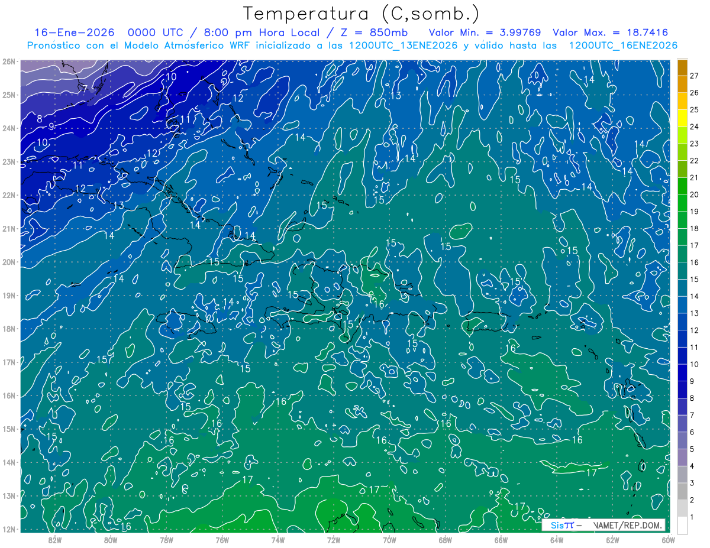Click the latitude axis label '12N'
The image size is (710, 548).
click(x=8, y=529)
